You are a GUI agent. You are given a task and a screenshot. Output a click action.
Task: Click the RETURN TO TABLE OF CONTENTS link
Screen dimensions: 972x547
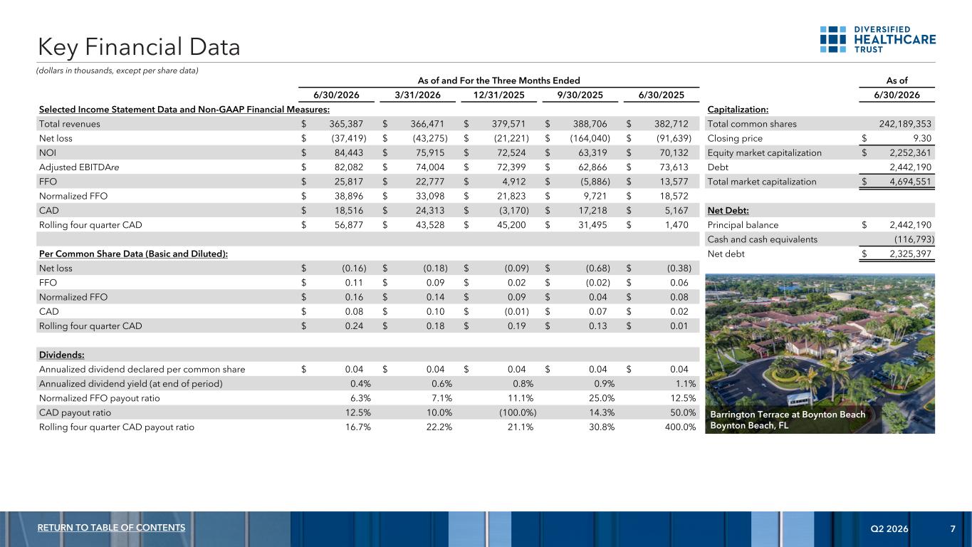click(112, 528)
